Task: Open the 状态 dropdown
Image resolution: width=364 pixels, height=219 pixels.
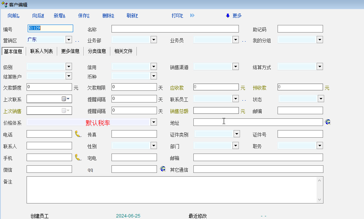Action: [x=321, y=99]
